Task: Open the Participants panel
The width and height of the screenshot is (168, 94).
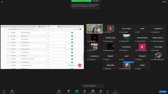Action: tap(59, 91)
